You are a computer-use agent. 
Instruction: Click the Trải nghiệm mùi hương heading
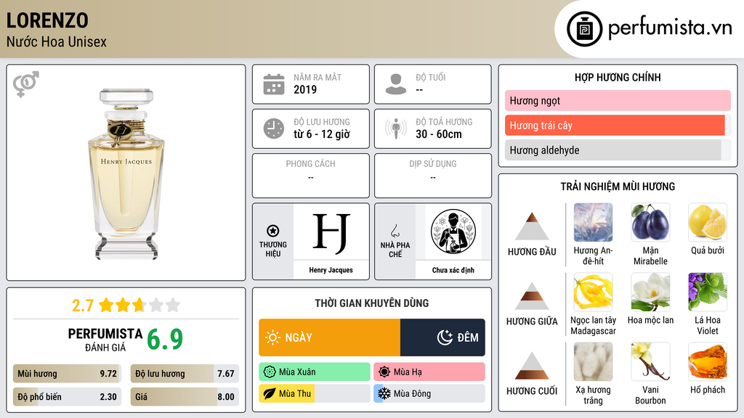[x=618, y=187]
